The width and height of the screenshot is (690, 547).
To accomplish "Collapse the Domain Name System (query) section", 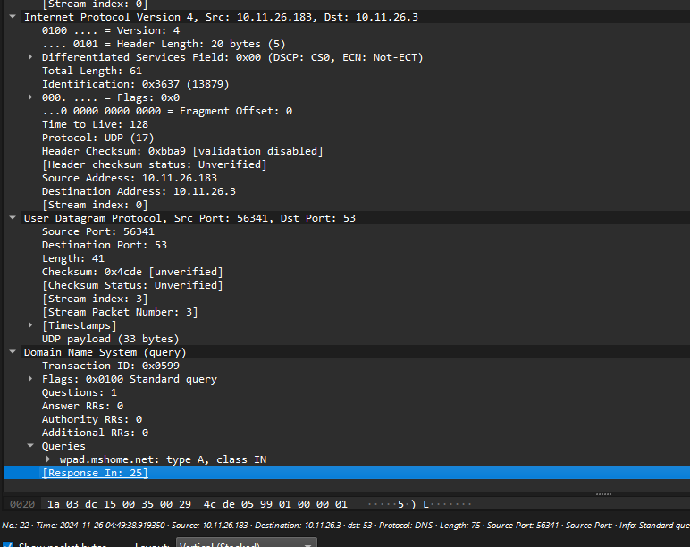I will coord(13,352).
